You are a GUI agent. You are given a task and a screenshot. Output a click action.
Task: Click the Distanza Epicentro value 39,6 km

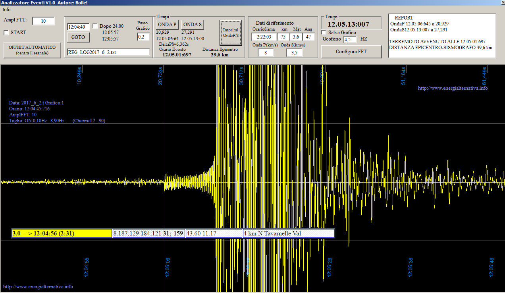pyautogui.click(x=220, y=54)
